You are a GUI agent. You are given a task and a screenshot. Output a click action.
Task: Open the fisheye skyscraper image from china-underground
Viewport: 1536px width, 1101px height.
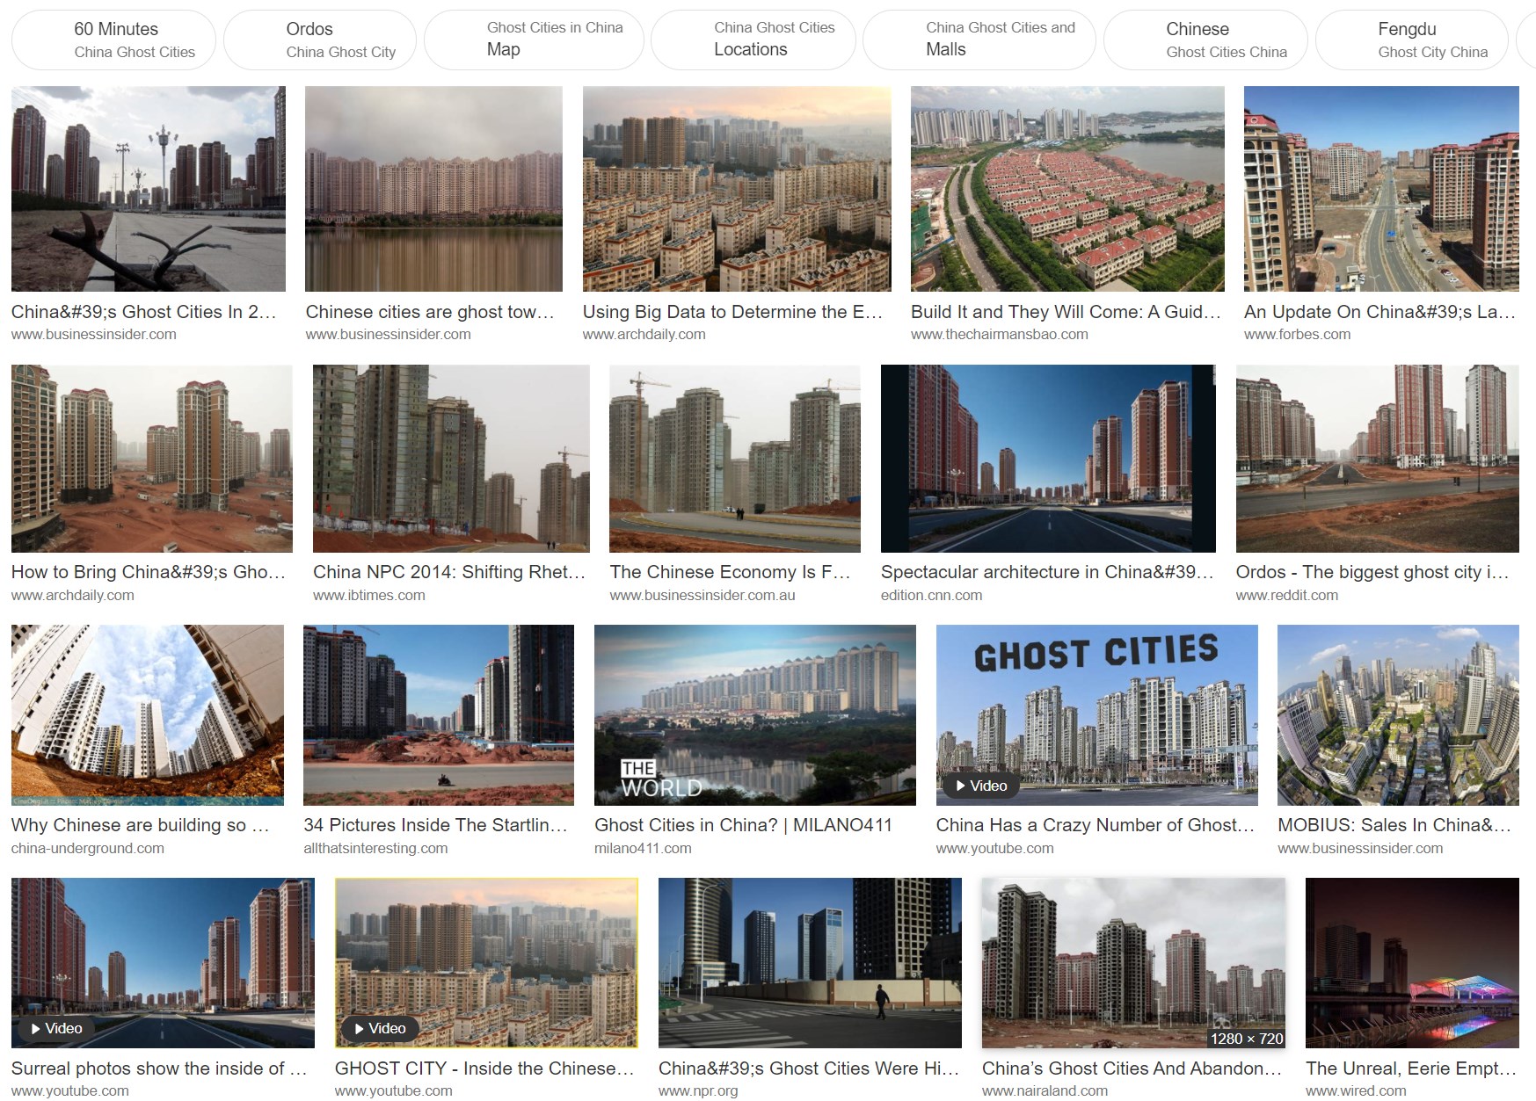click(147, 714)
